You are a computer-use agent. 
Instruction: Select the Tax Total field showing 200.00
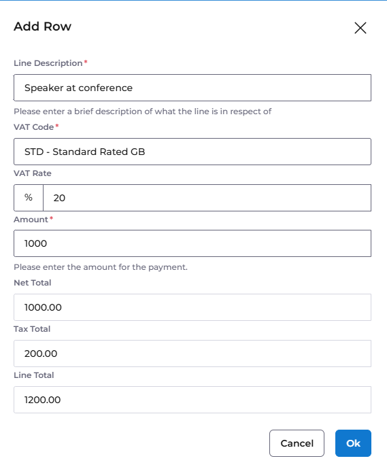point(192,354)
